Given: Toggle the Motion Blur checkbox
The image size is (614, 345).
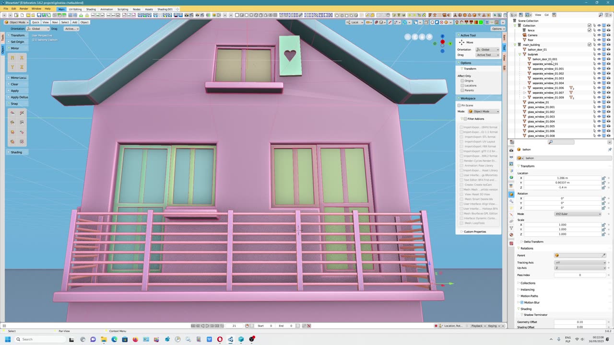Looking at the screenshot, I should [522, 302].
